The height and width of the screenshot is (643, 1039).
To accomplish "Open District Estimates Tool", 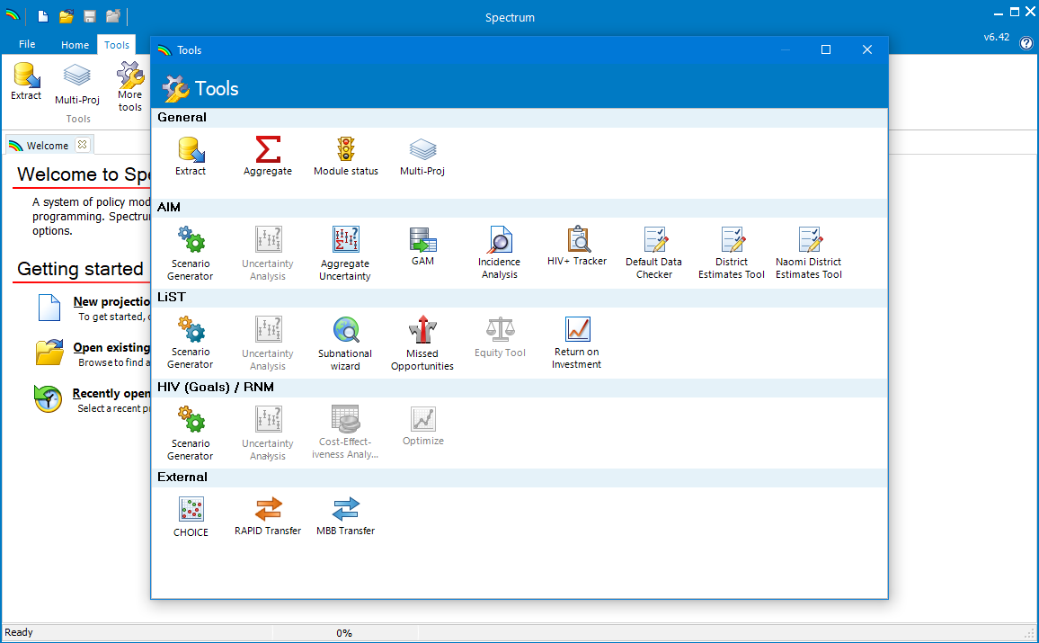I will click(x=732, y=253).
